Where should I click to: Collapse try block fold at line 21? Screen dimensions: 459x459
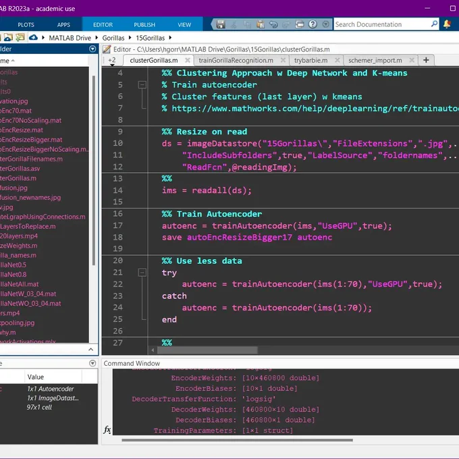click(142, 273)
